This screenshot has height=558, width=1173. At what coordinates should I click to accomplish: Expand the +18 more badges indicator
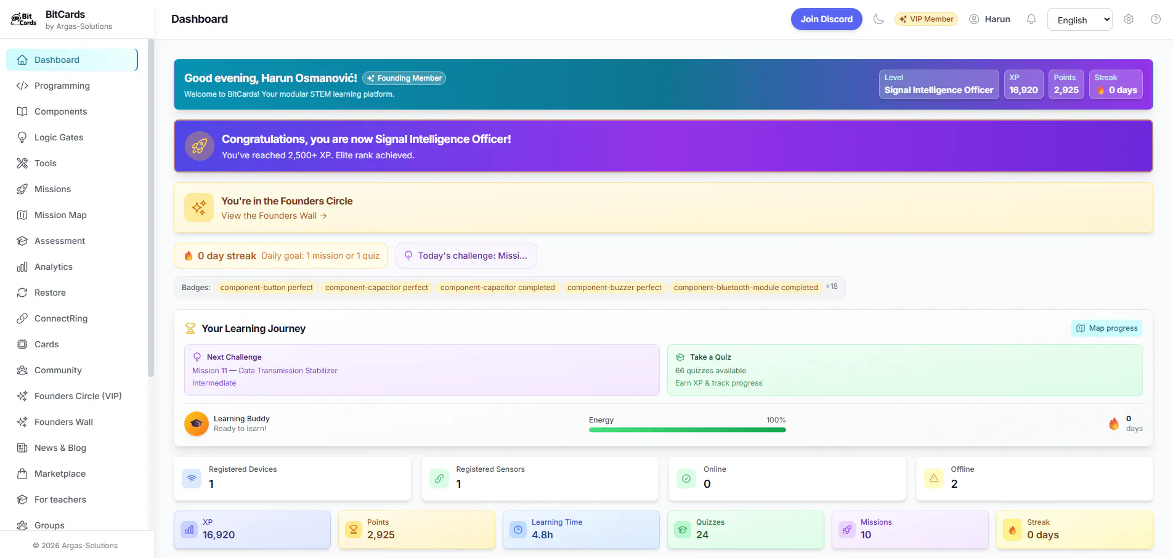(x=832, y=286)
